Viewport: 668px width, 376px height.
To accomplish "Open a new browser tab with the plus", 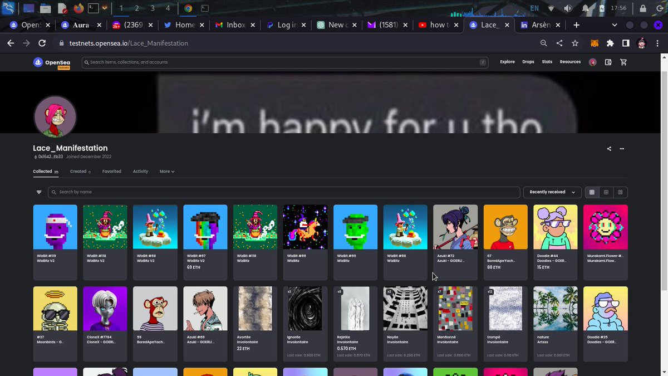I will pos(576,25).
